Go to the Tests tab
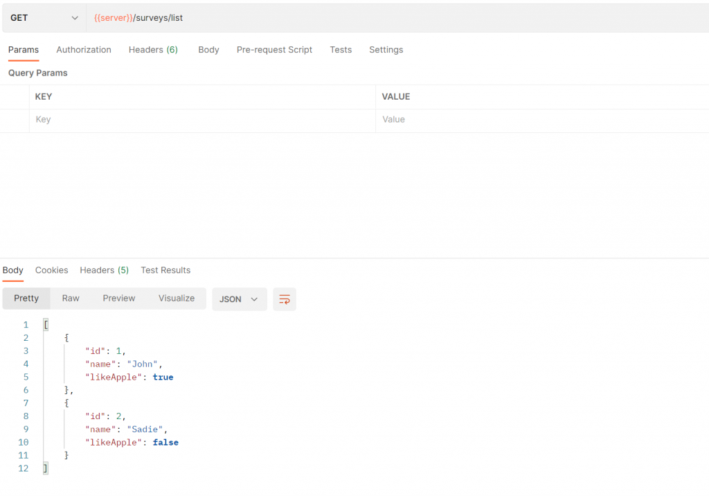Viewport: 709px width, 496px height. tap(341, 50)
